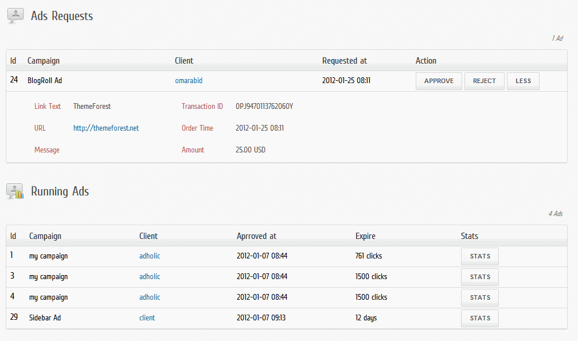View stats for ad Id 4

pyautogui.click(x=480, y=297)
